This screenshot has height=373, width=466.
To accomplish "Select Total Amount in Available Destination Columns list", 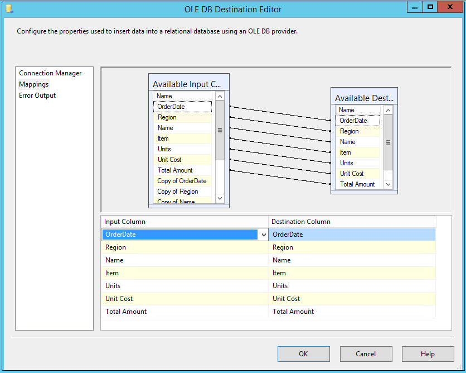I will (x=358, y=184).
